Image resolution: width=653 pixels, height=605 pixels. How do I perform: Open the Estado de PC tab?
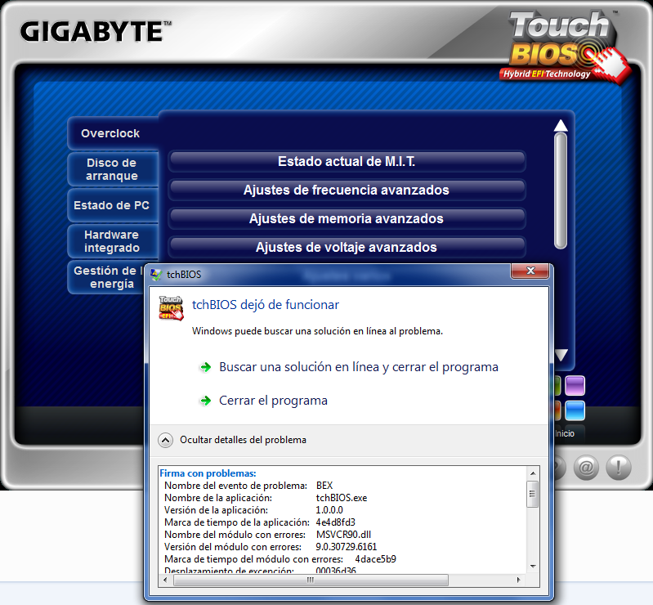[112, 205]
